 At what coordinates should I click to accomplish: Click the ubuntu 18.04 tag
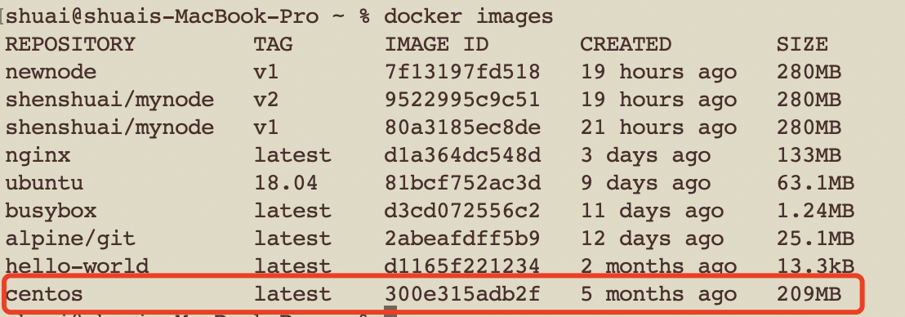(286, 183)
